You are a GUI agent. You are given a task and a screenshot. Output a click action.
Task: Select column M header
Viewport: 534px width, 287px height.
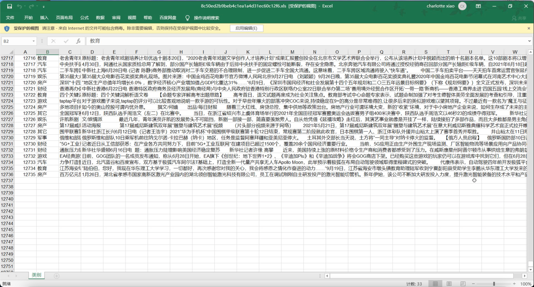click(x=292, y=52)
